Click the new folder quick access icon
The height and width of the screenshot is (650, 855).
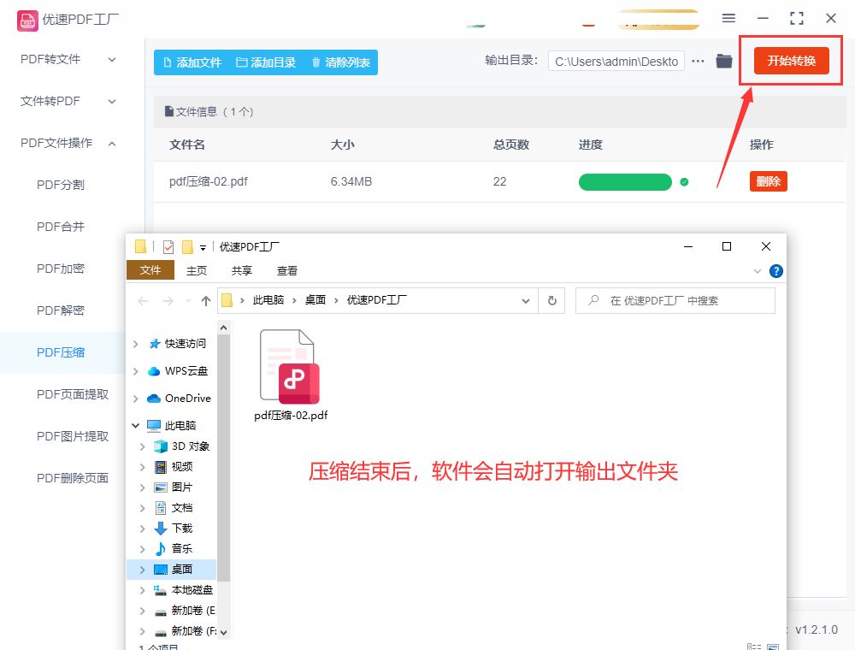tap(187, 247)
